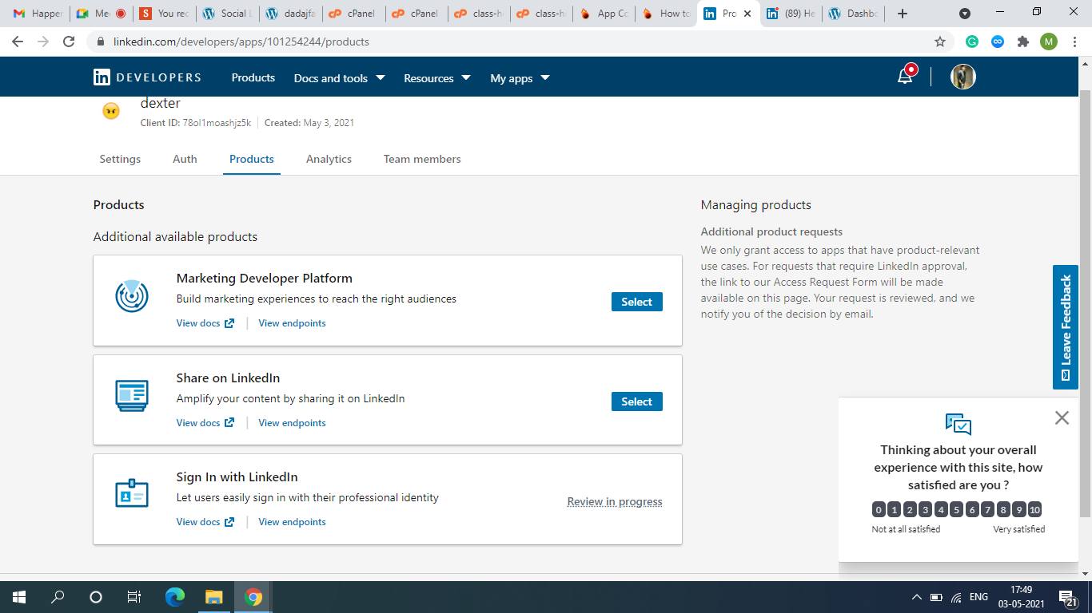The height and width of the screenshot is (613, 1092).
Task: Click the Sign In with LinkedIn badge icon
Action: click(132, 495)
